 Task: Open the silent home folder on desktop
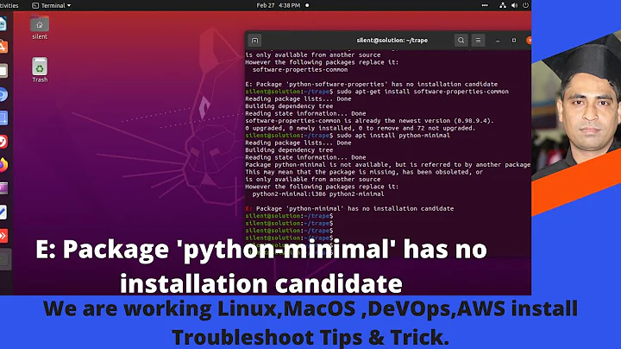click(40, 28)
